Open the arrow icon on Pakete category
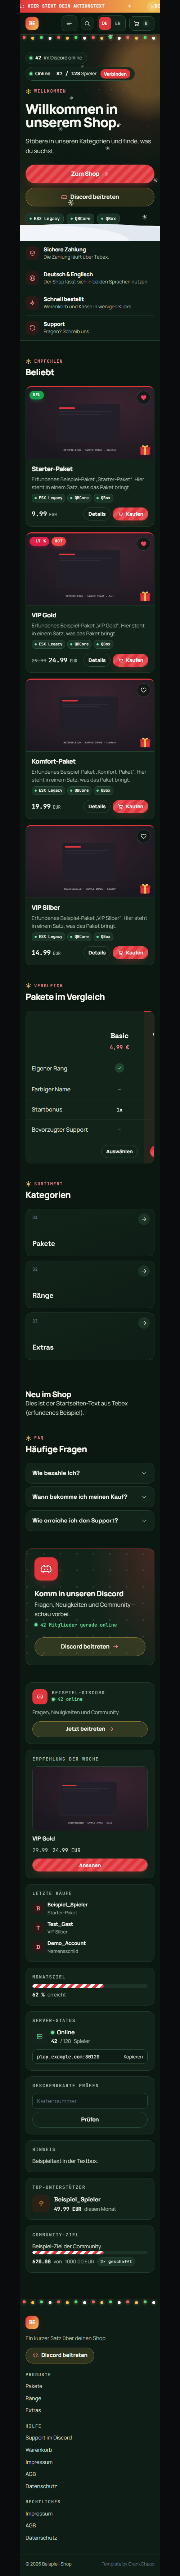Viewport: 180px width, 2576px height. 144,1219
